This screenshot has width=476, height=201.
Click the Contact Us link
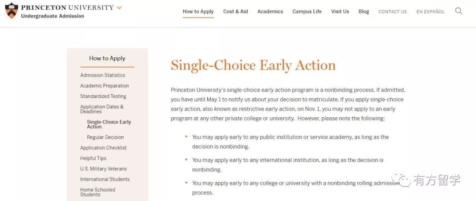coord(393,12)
